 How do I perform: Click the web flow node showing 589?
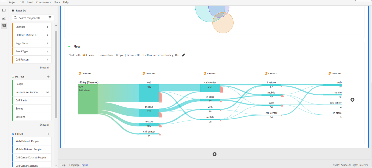(149, 93)
